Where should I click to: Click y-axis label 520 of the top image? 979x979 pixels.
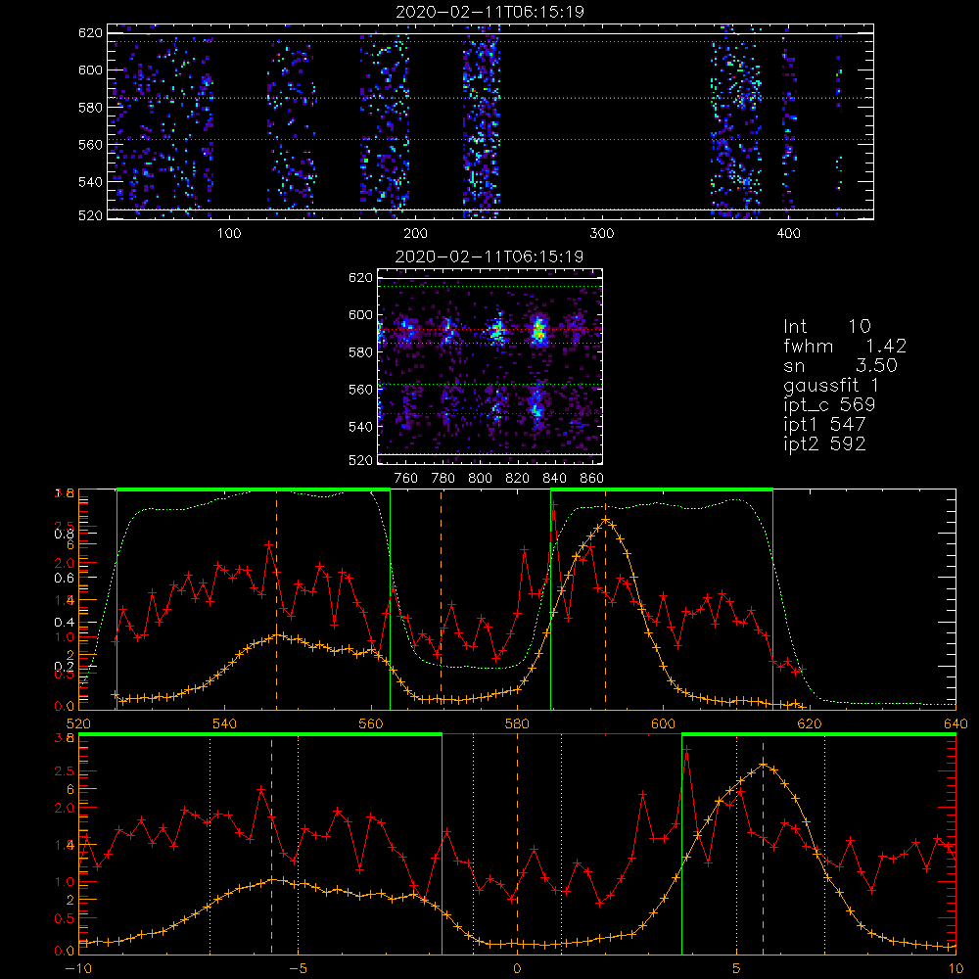pos(90,215)
